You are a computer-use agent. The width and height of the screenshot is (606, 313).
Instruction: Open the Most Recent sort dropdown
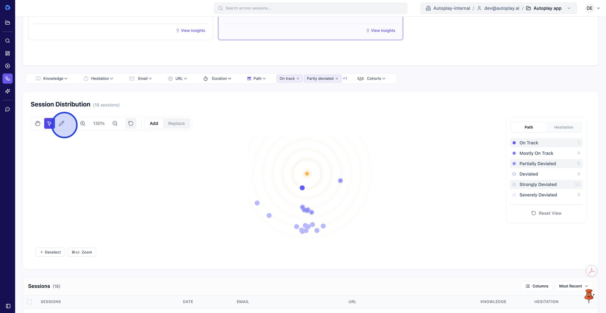573,286
